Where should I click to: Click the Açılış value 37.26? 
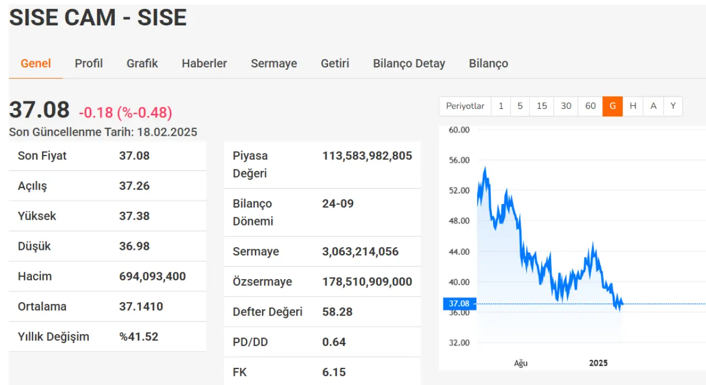coord(134,186)
